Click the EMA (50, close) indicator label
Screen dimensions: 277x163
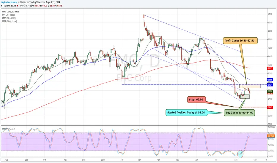(9, 18)
